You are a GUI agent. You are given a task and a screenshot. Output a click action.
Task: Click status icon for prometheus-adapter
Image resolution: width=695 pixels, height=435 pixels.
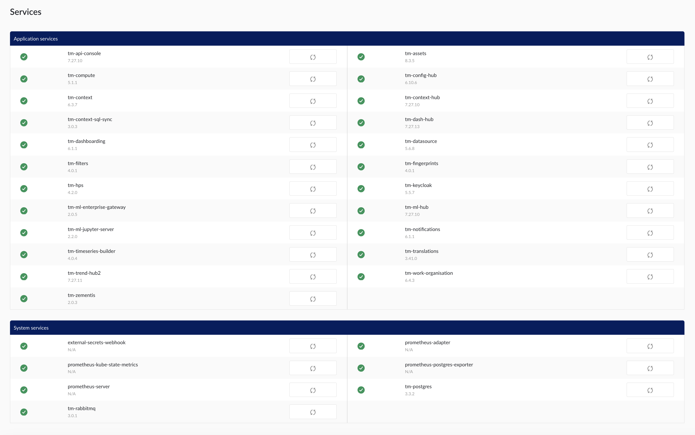(x=361, y=346)
